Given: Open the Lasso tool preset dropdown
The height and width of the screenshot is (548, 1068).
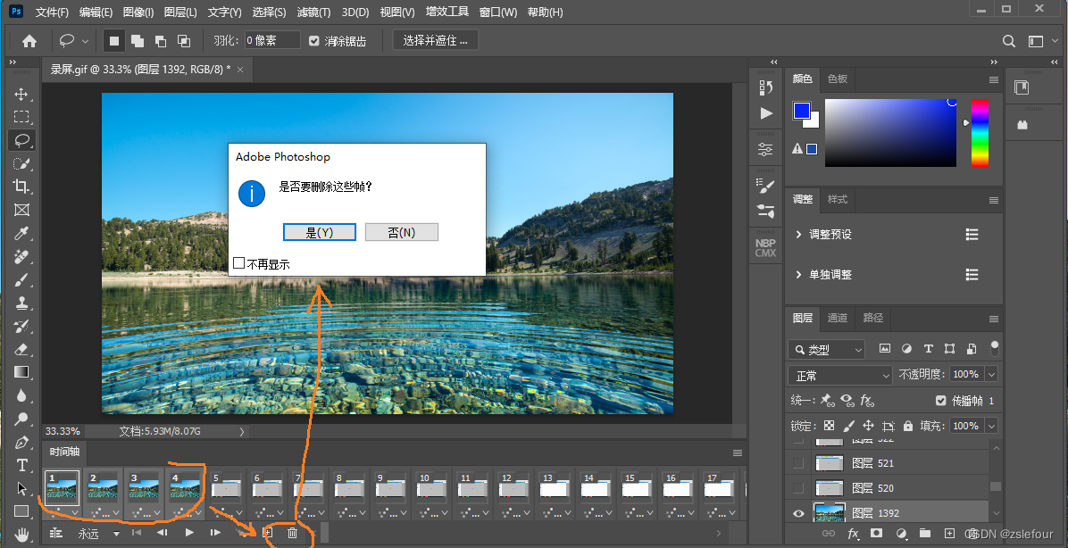Looking at the screenshot, I should pos(85,42).
